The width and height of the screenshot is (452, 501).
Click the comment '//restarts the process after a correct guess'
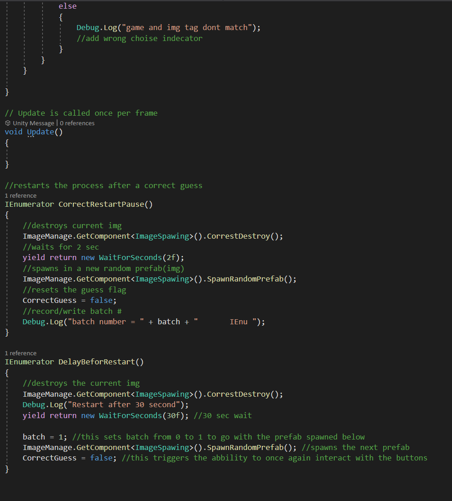click(104, 186)
